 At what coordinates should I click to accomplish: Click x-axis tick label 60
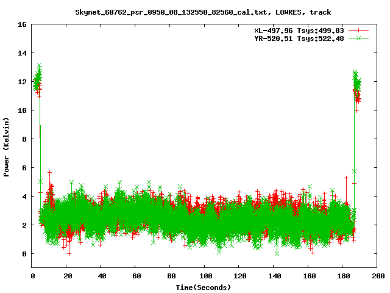point(136,276)
